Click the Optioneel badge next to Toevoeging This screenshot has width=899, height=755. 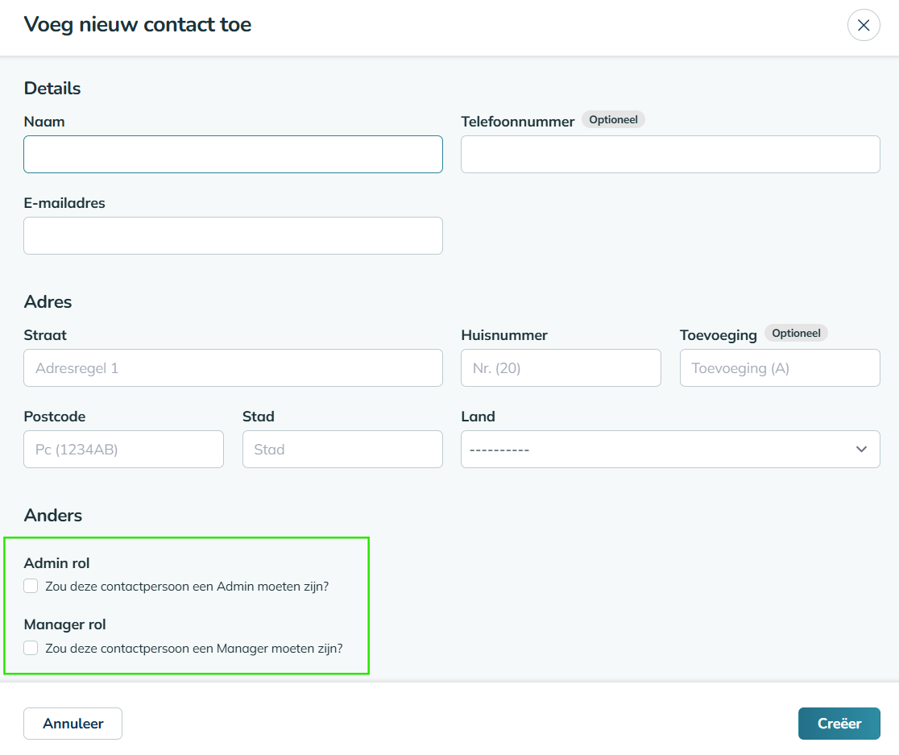pyautogui.click(x=796, y=333)
